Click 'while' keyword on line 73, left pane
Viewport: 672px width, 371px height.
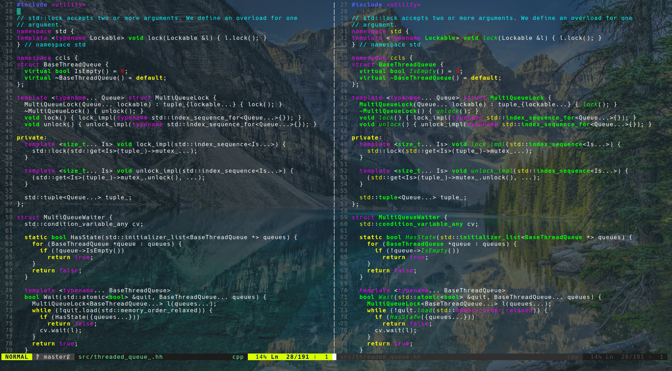click(42, 310)
